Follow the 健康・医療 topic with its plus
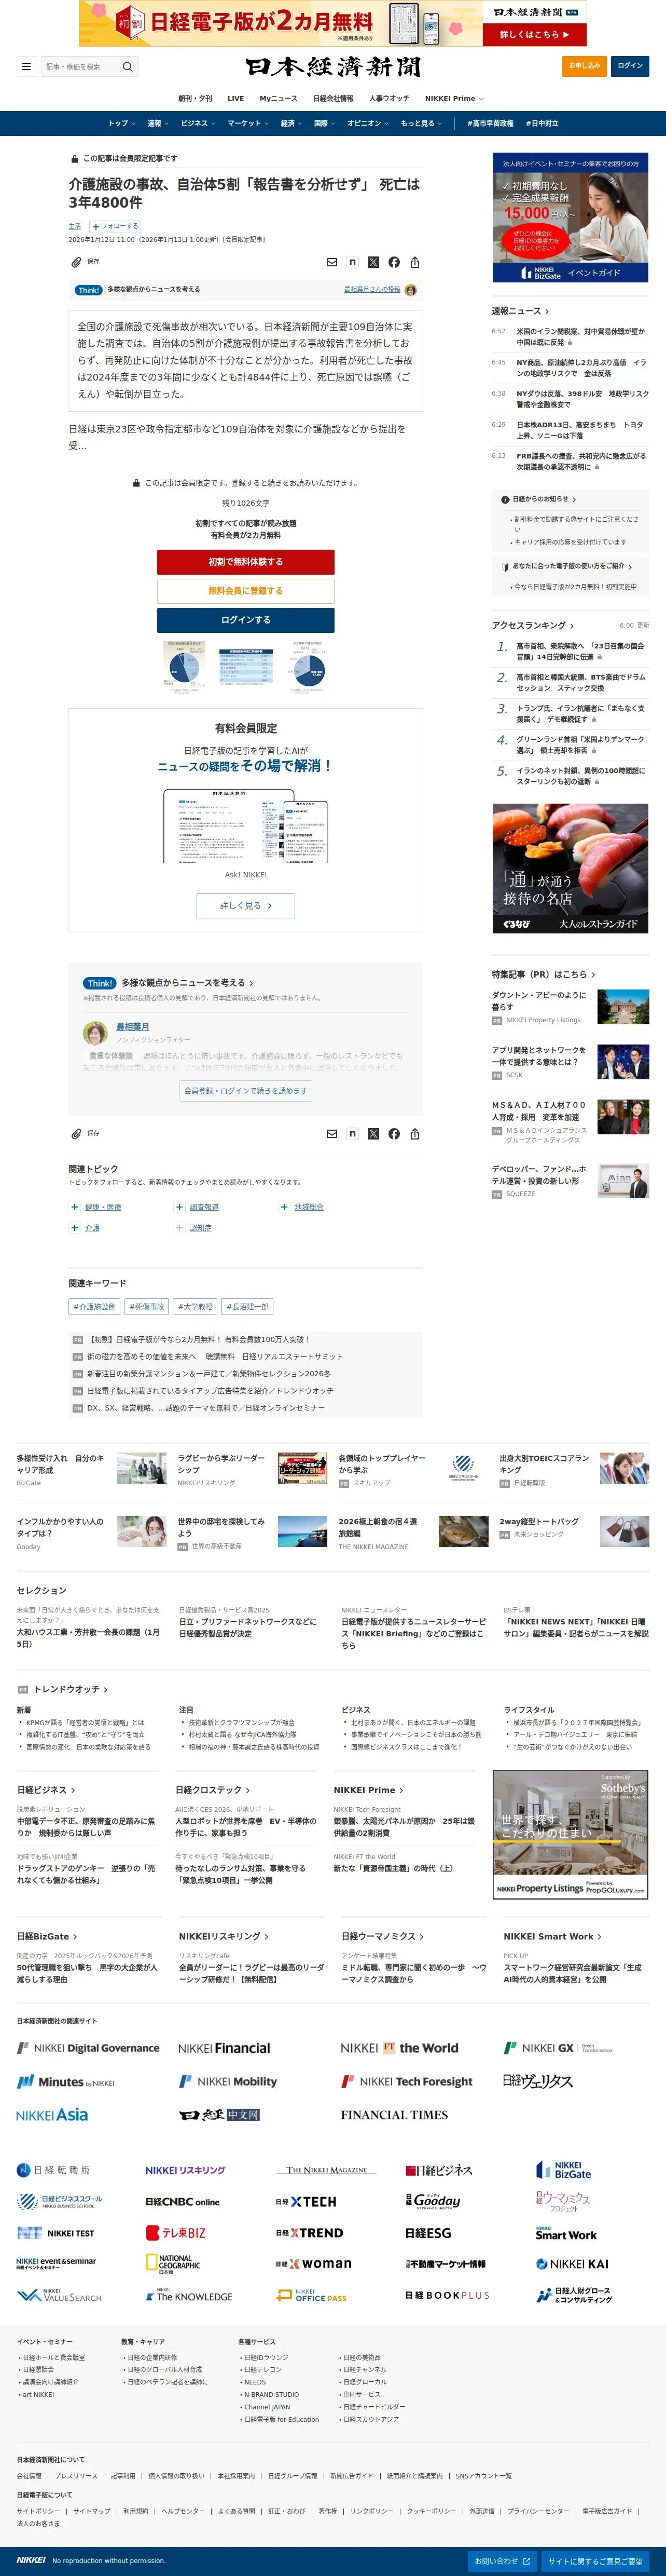Viewport: 666px width, 2576px height. [75, 1207]
